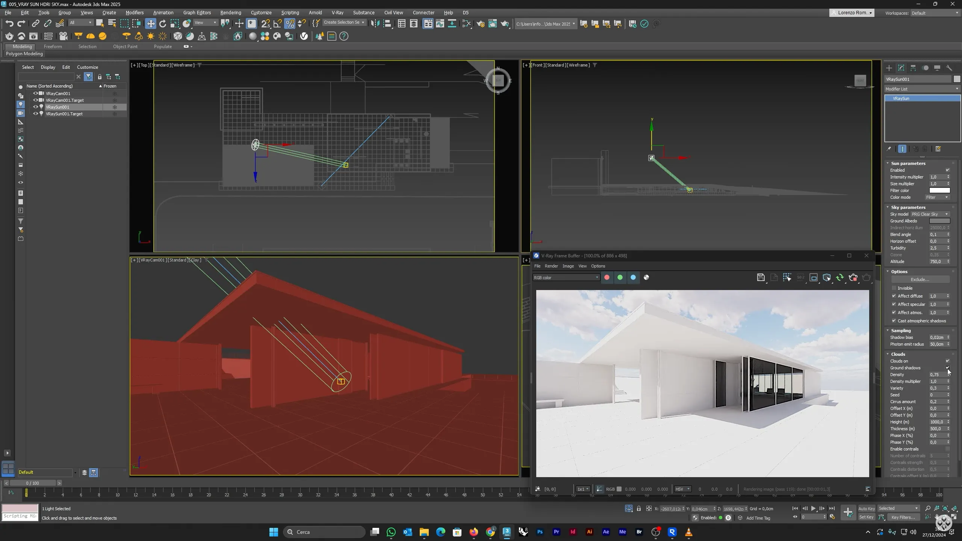The width and height of the screenshot is (962, 541).
Task: Save image in V-Ray Frame Buffer
Action: (761, 278)
